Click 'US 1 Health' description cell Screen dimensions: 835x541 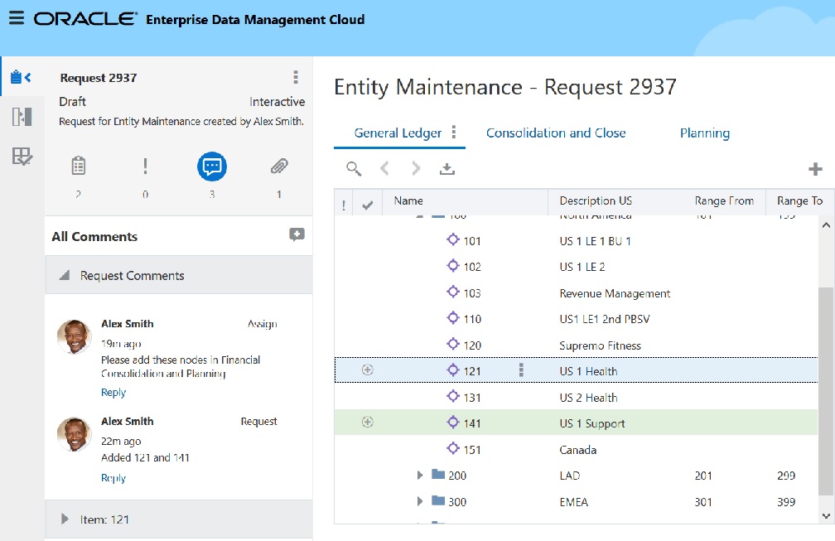click(588, 371)
